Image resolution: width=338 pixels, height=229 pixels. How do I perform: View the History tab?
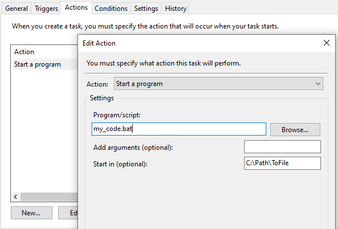(x=175, y=9)
